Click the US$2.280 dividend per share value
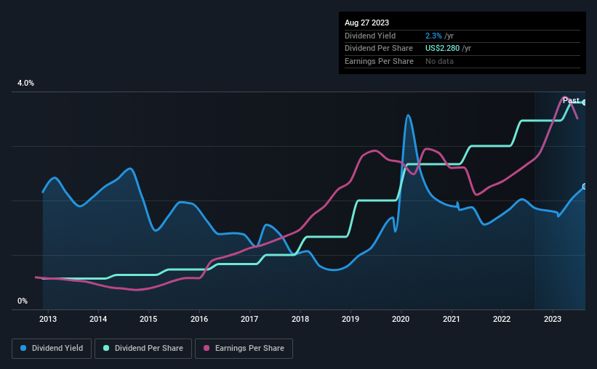The image size is (597, 369). point(442,49)
